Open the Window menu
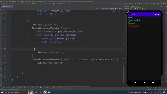This screenshot has width=167, height=94. coord(40,1)
